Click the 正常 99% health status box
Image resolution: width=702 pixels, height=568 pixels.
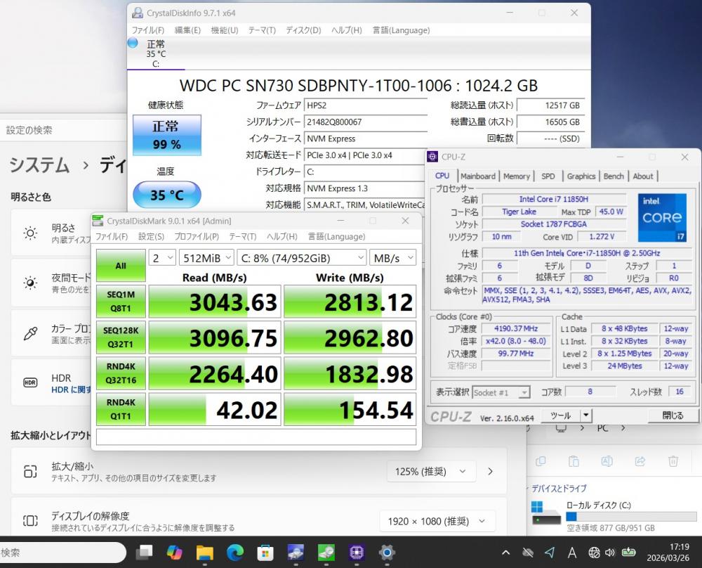[x=166, y=135]
